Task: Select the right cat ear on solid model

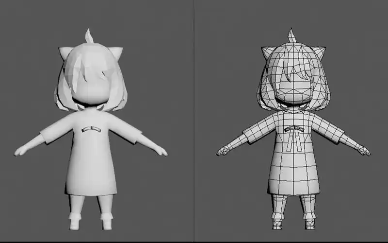Action: click(116, 52)
